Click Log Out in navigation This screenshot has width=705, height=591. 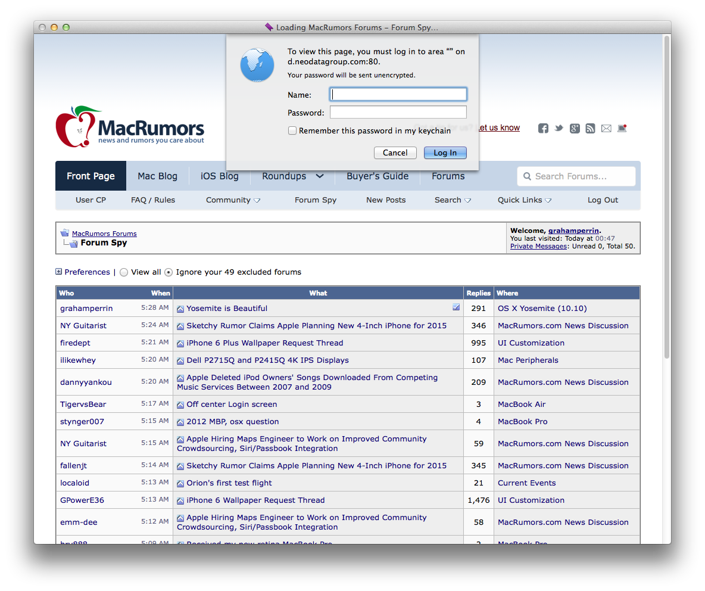603,200
